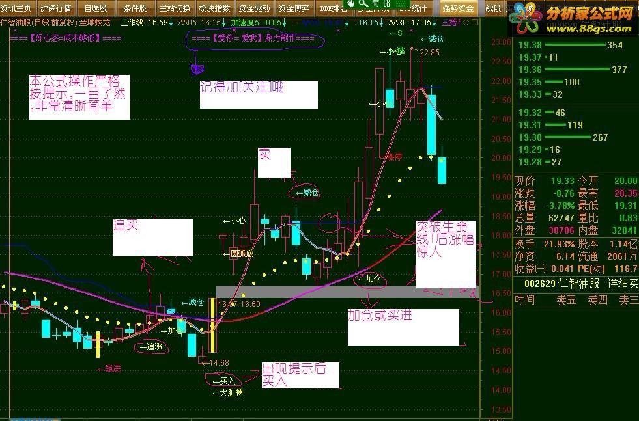Open the on-screen keyboard icon
Screen dimensions: 639x421
click(x=401, y=3)
